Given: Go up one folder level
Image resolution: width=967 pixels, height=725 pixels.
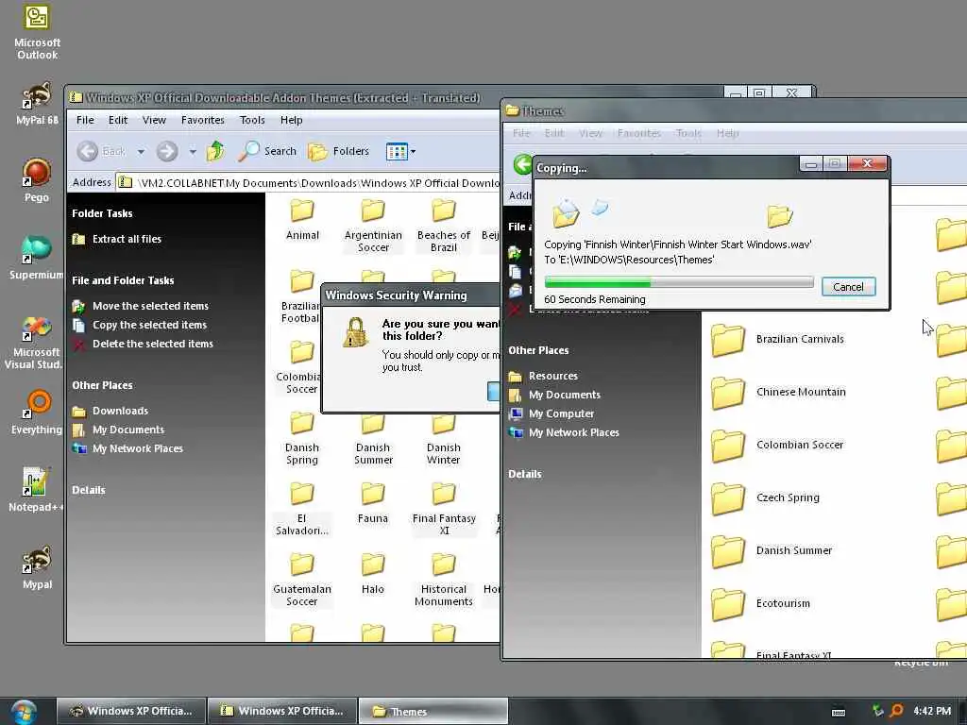Looking at the screenshot, I should pyautogui.click(x=215, y=151).
